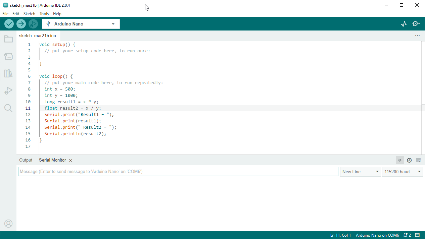Maximize the Arduino IDE window

pos(402,5)
